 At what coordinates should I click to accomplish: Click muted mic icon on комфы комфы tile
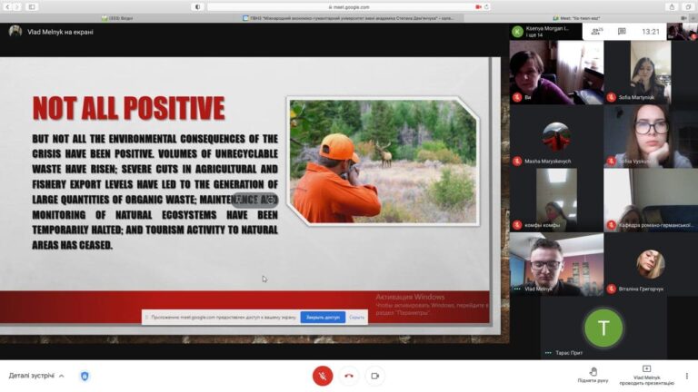pyautogui.click(x=517, y=225)
